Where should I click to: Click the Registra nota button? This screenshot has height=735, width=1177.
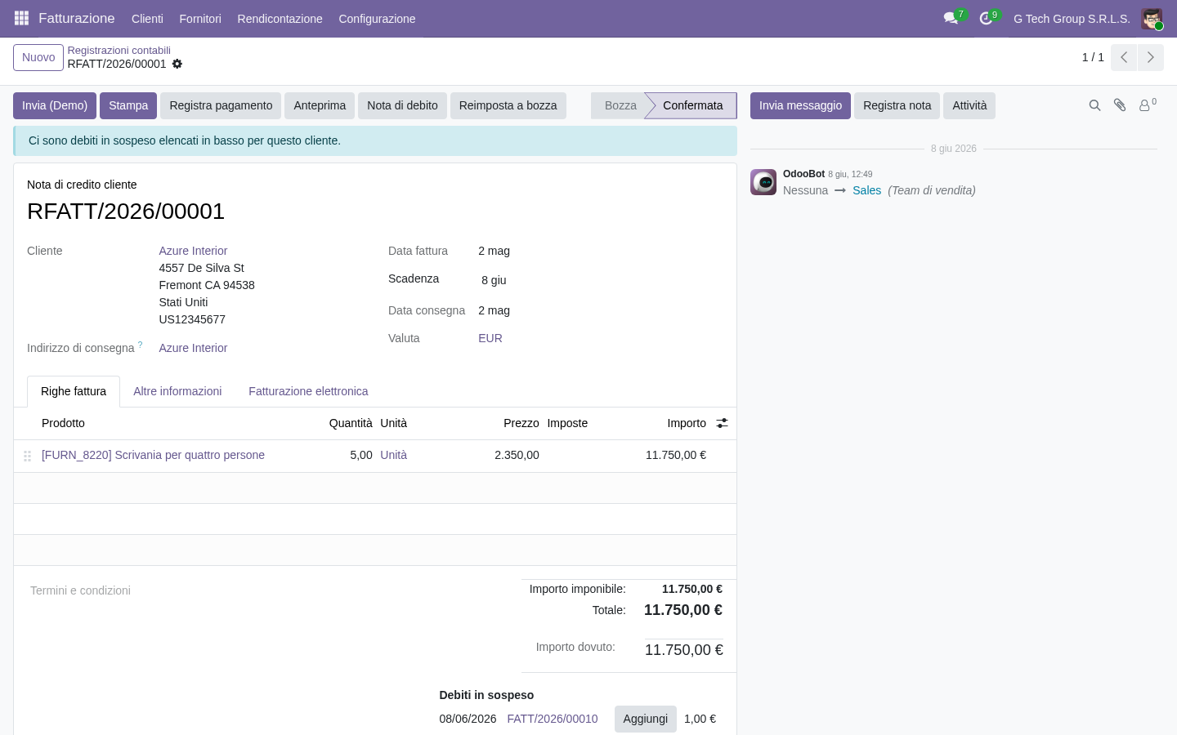pos(897,105)
